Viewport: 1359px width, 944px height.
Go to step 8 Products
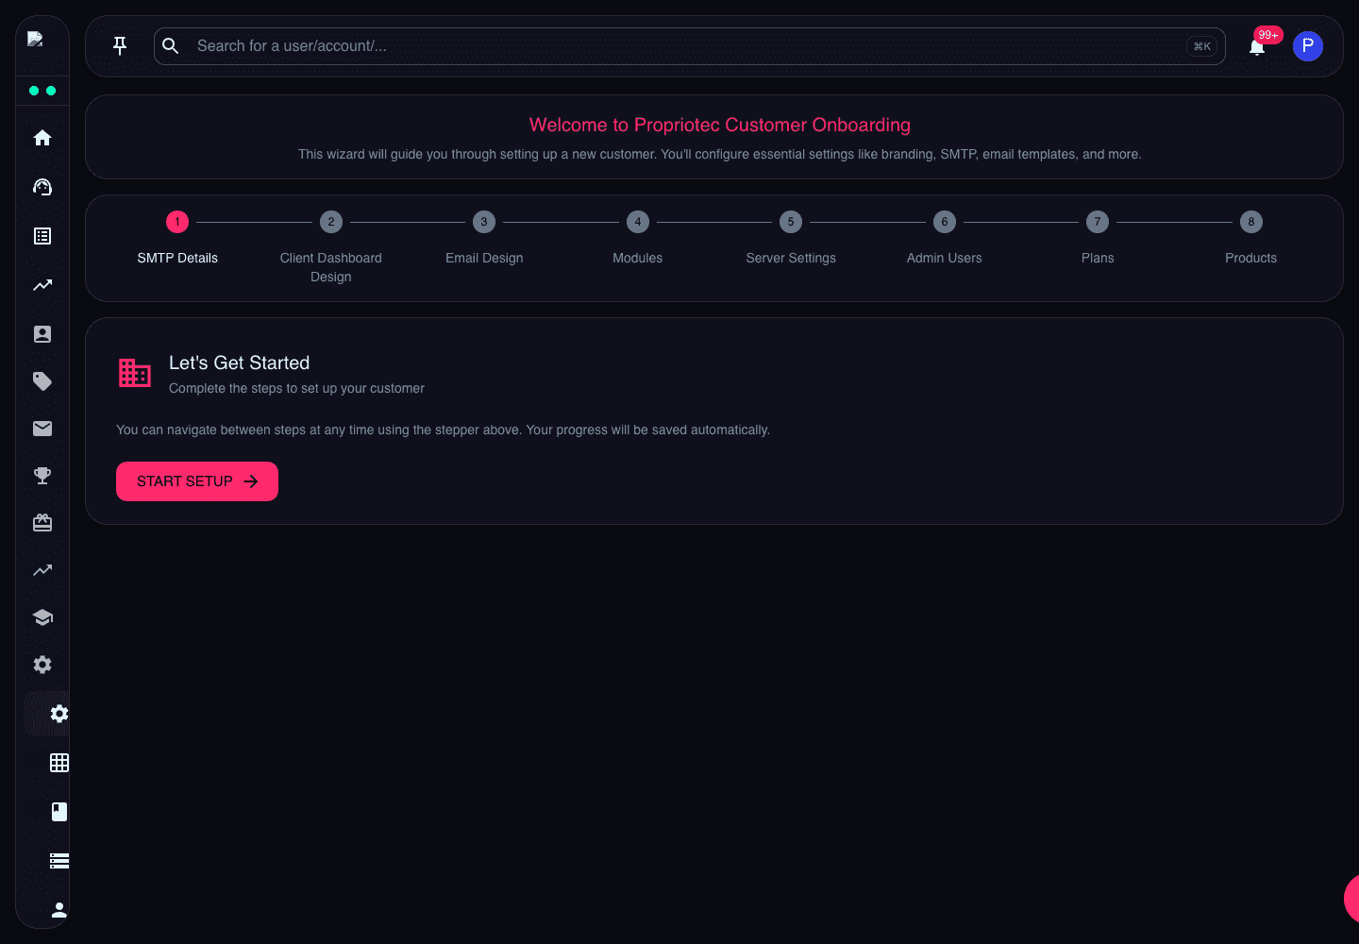click(1251, 239)
